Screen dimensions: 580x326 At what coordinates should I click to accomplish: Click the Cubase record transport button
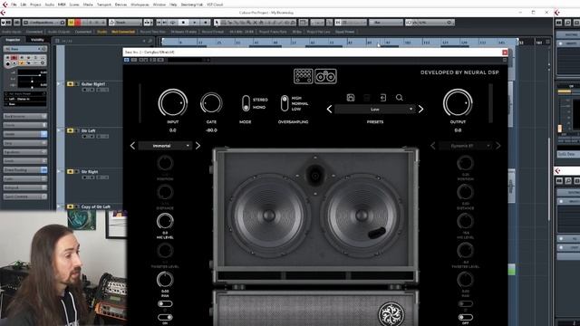[x=206, y=23]
